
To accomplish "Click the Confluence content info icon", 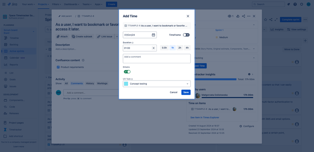I will [83, 60].
